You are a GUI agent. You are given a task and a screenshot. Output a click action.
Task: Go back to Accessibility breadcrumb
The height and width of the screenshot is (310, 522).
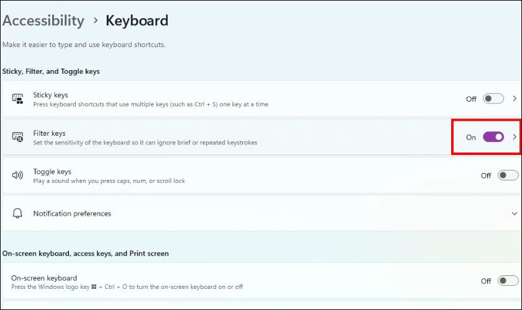[x=43, y=20]
